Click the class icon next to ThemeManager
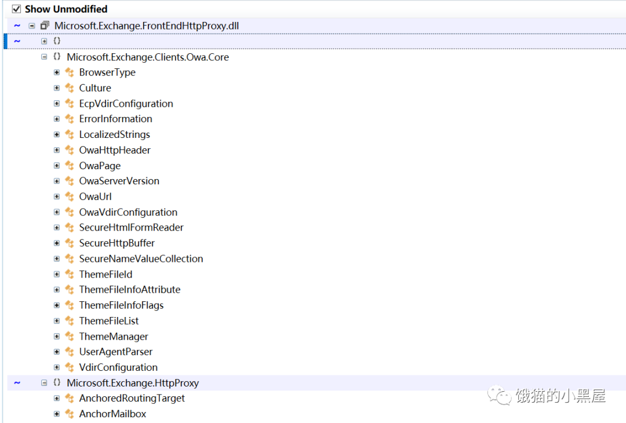This screenshot has width=626, height=423. [x=70, y=337]
